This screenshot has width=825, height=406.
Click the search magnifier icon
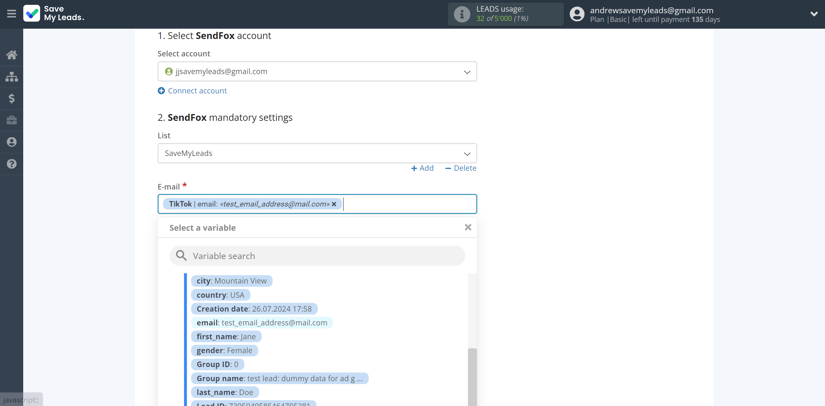point(181,256)
